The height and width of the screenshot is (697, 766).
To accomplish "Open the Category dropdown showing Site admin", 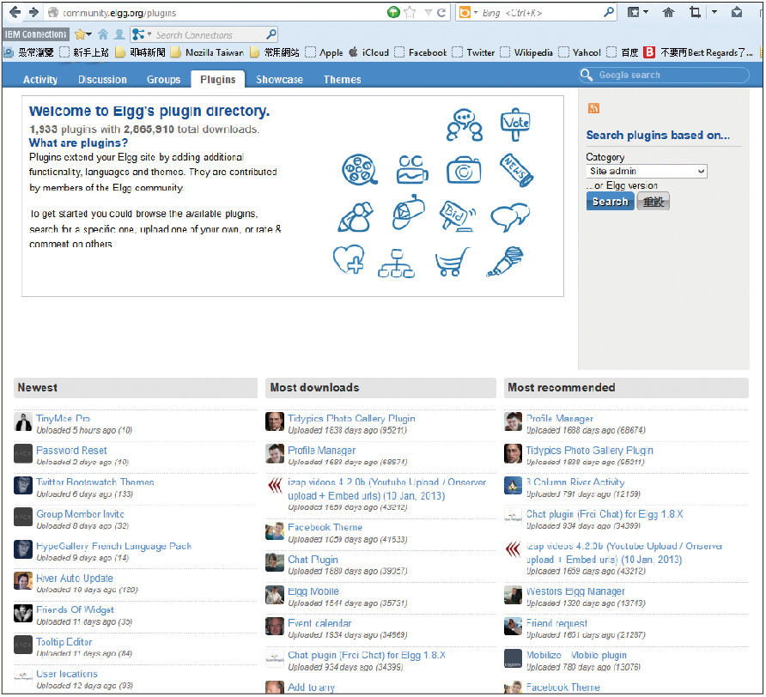I will point(647,172).
